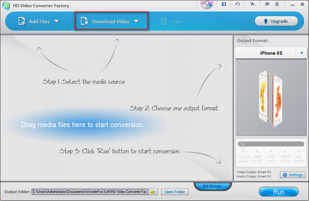The image size is (309, 201).
Task: Click the circular refresh arrow icon
Action: click(x=237, y=4)
